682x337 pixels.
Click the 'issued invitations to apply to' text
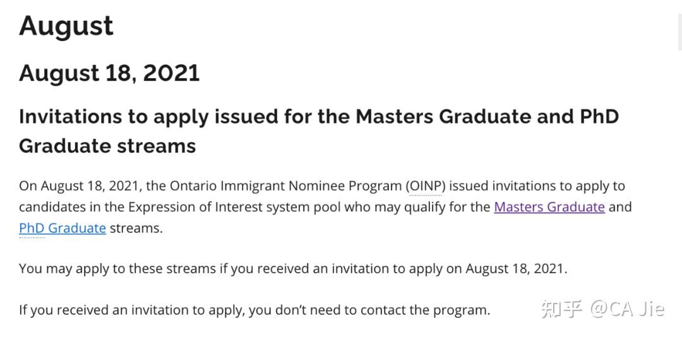pyautogui.click(x=537, y=186)
